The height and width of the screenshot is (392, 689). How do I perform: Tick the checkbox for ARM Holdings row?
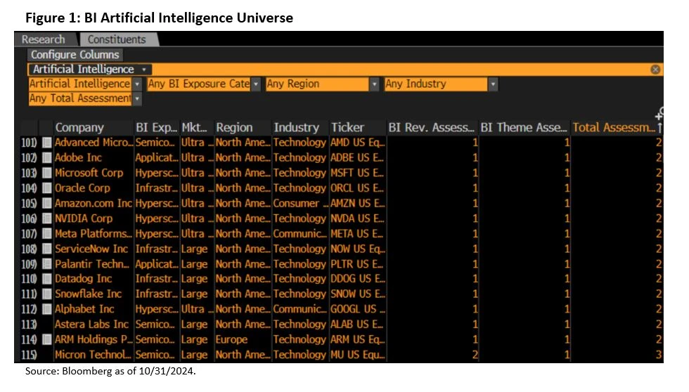point(47,340)
